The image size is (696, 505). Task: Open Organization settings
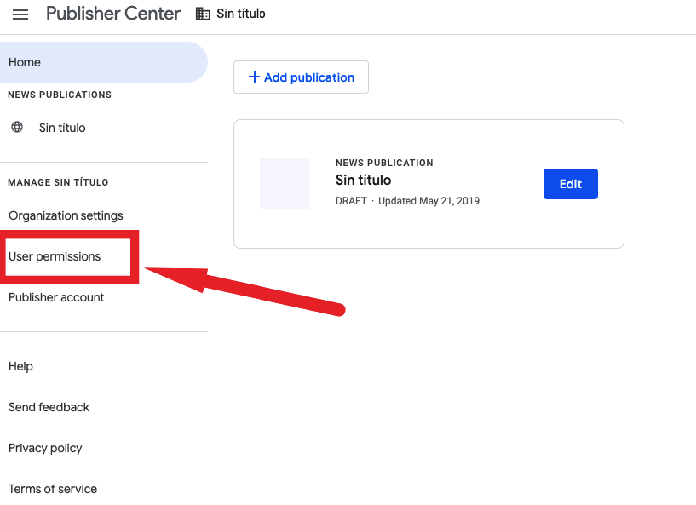coord(66,215)
